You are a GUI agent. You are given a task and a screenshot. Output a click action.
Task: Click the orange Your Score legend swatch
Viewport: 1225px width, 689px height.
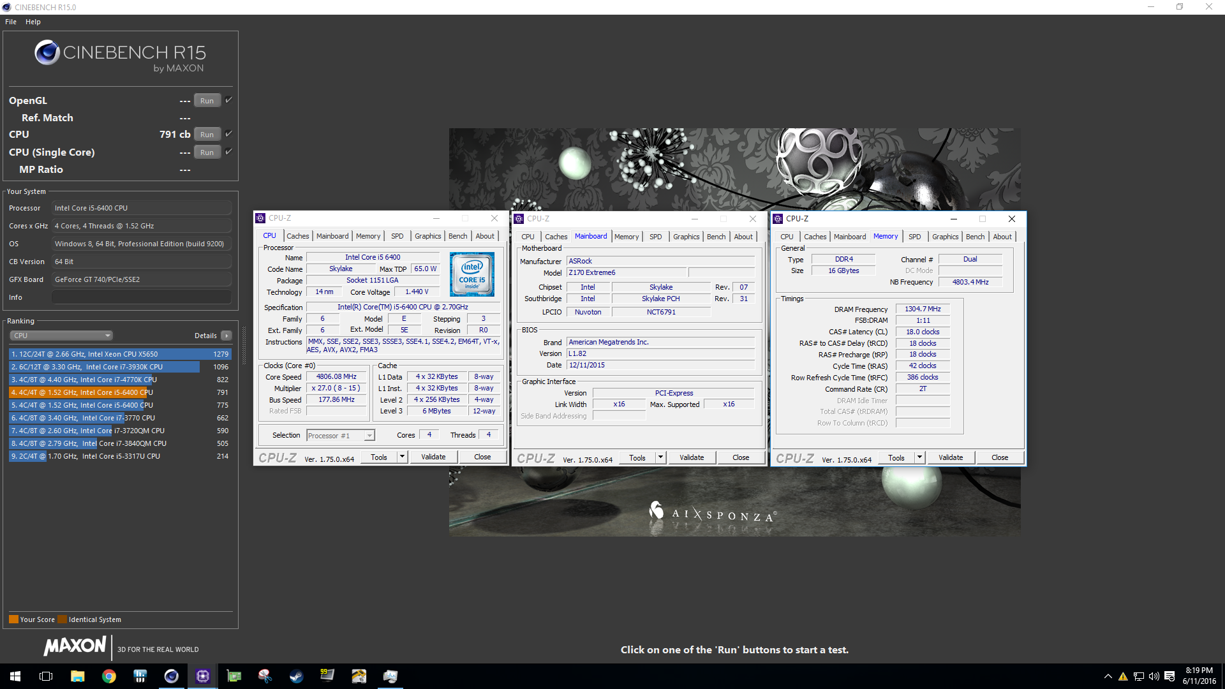point(13,619)
